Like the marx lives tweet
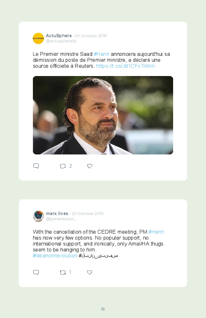Viewport: 206px width, 318px height. coord(90,272)
